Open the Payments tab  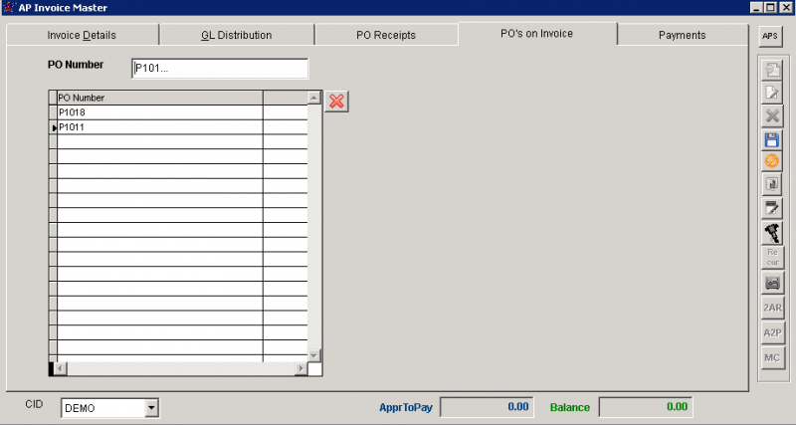click(x=682, y=35)
